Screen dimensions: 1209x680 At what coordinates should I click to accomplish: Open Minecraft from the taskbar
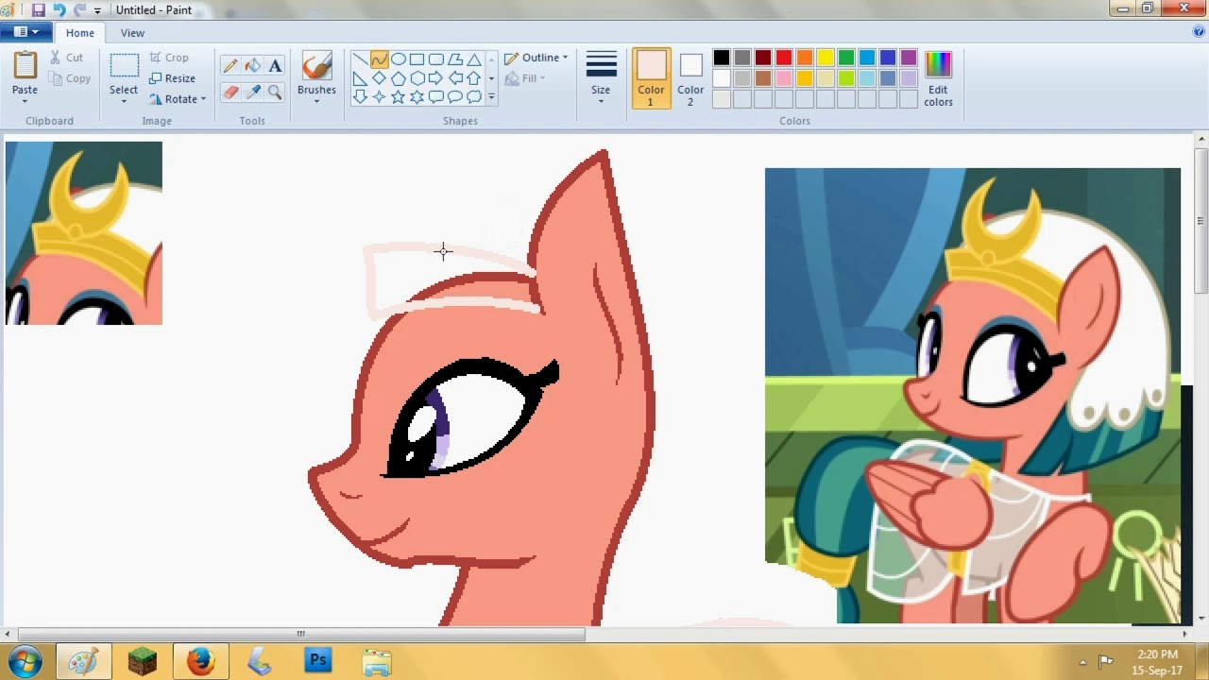(x=142, y=661)
